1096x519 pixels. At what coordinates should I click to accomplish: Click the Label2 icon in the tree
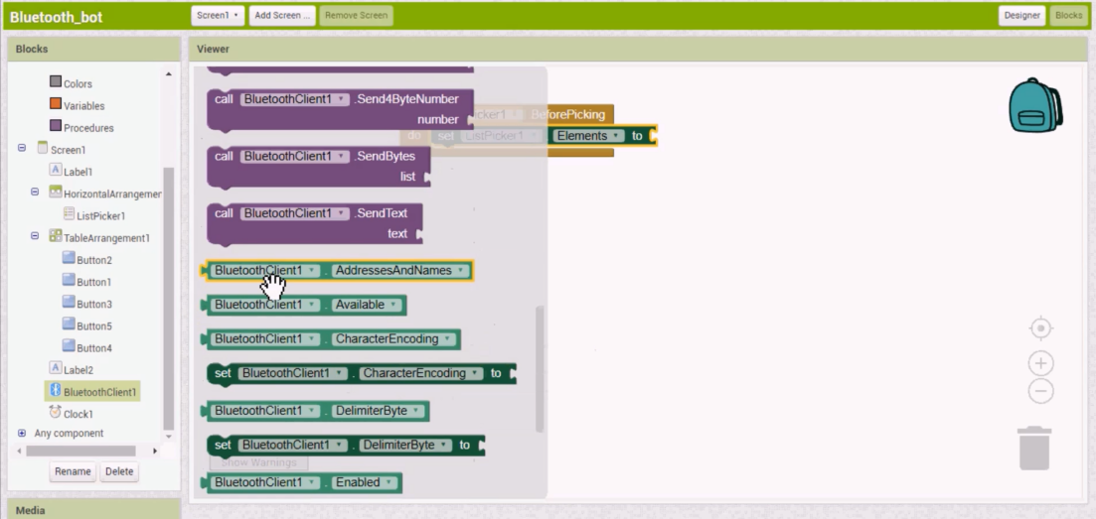[x=56, y=367]
